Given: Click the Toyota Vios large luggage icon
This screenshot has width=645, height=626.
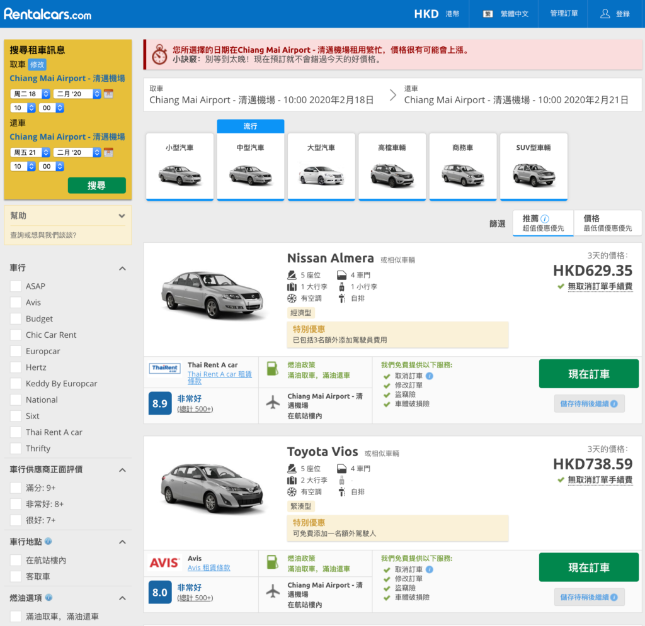Looking at the screenshot, I should pyautogui.click(x=292, y=480).
